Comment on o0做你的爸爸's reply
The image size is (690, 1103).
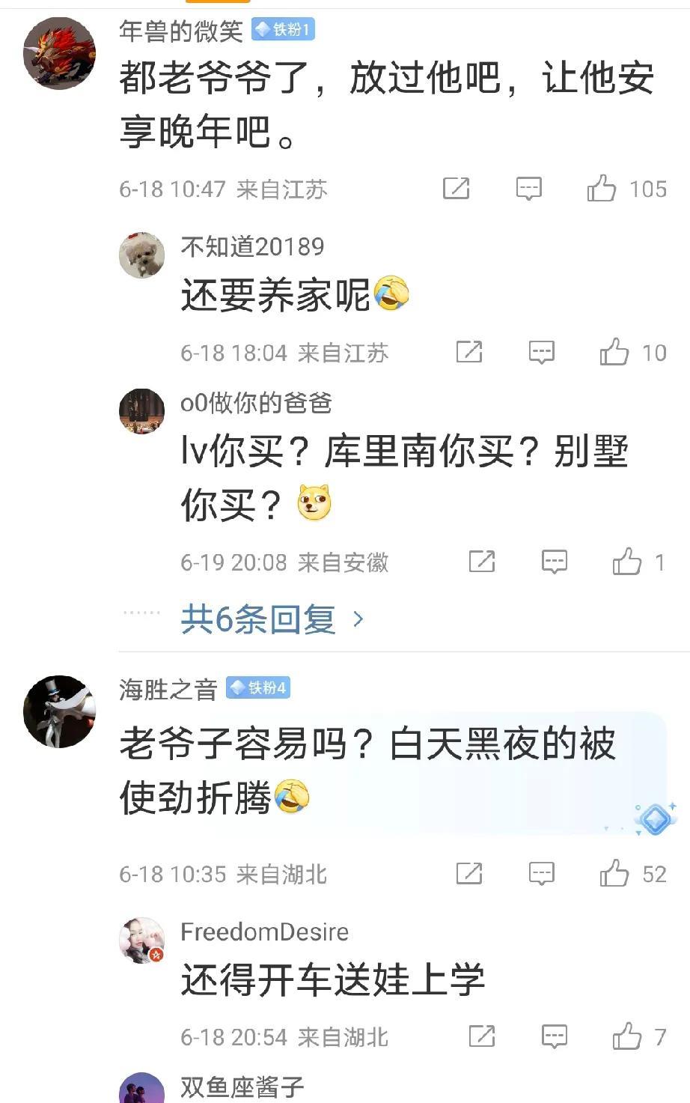point(555,561)
